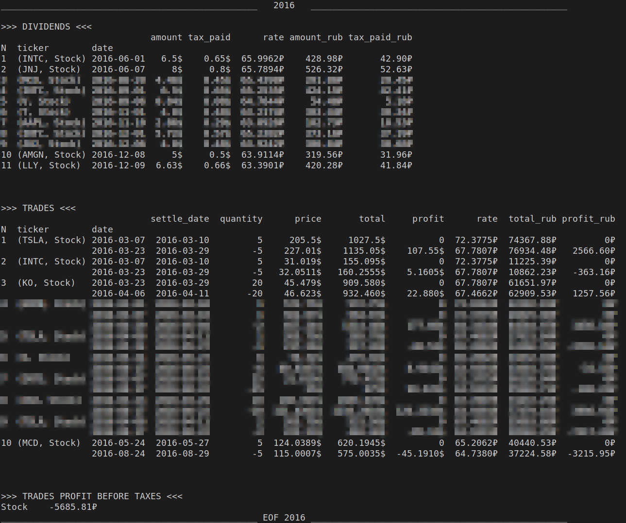The width and height of the screenshot is (626, 523).
Task: Select the '>>> DIVIDENDS <<<' section heading
Action: [x=46, y=27]
